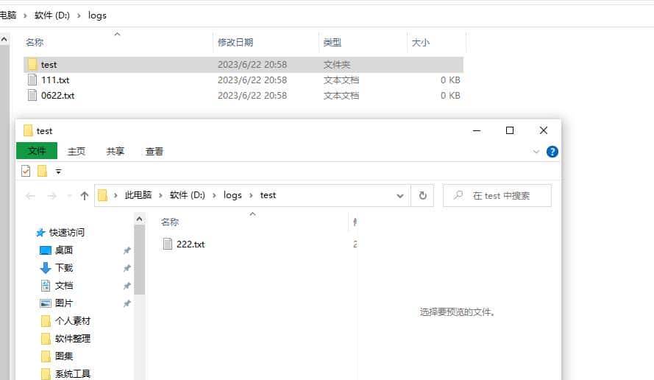Click logs in the back window breadcrumb
The height and width of the screenshot is (380, 654).
pos(97,15)
